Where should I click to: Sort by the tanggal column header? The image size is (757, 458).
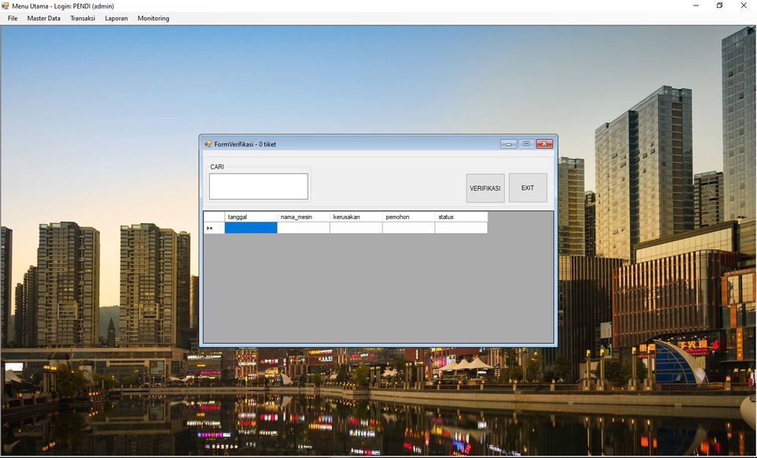click(x=251, y=217)
